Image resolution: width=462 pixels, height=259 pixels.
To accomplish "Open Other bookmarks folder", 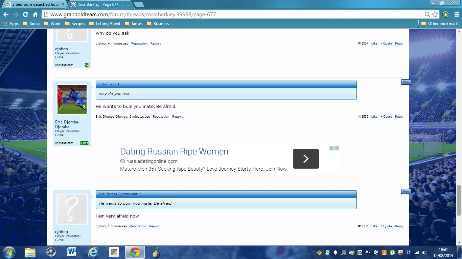I will (x=440, y=24).
